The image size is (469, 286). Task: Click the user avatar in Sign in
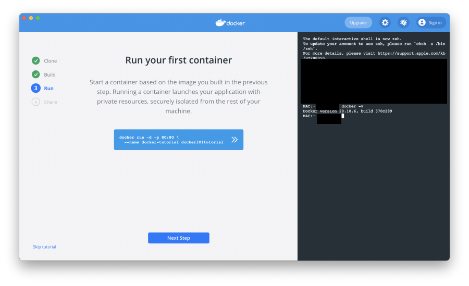422,22
